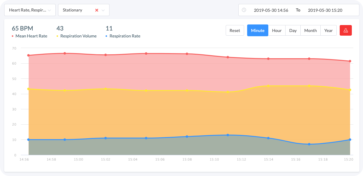Click the Reset button
The height and width of the screenshot is (176, 363).
pos(235,30)
